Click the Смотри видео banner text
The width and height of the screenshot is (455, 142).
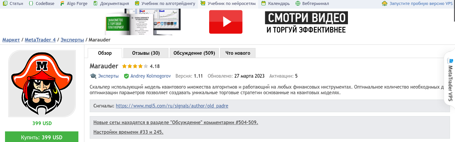coord(306,18)
